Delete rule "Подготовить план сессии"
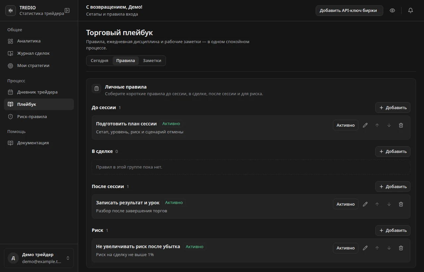The width and height of the screenshot is (424, 272). tap(401, 125)
